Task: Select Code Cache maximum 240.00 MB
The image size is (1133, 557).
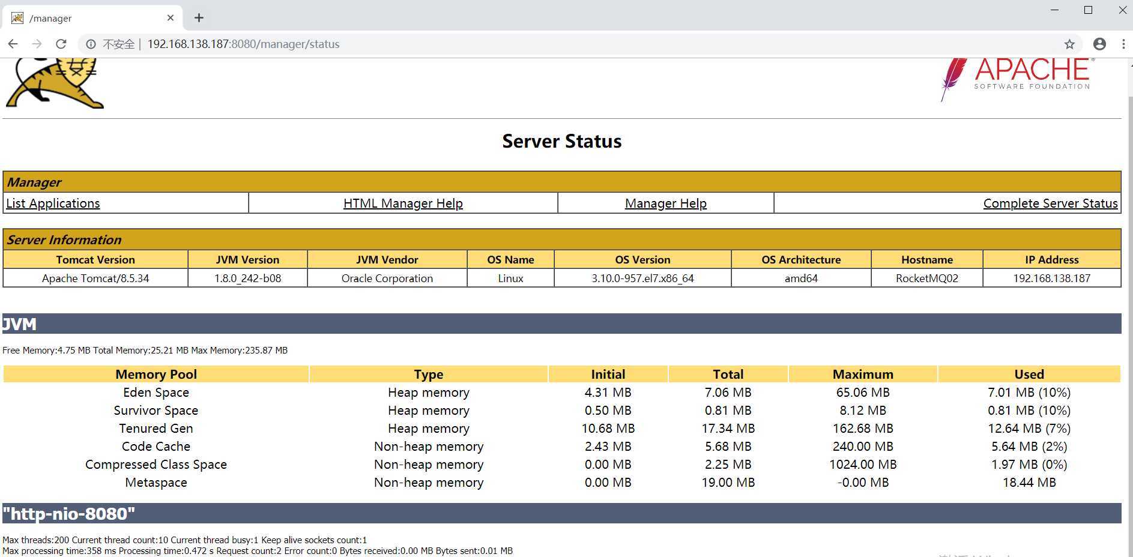Action: click(863, 447)
